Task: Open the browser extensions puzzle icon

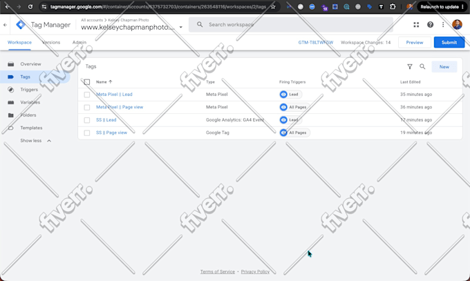Action: pyautogui.click(x=393, y=7)
